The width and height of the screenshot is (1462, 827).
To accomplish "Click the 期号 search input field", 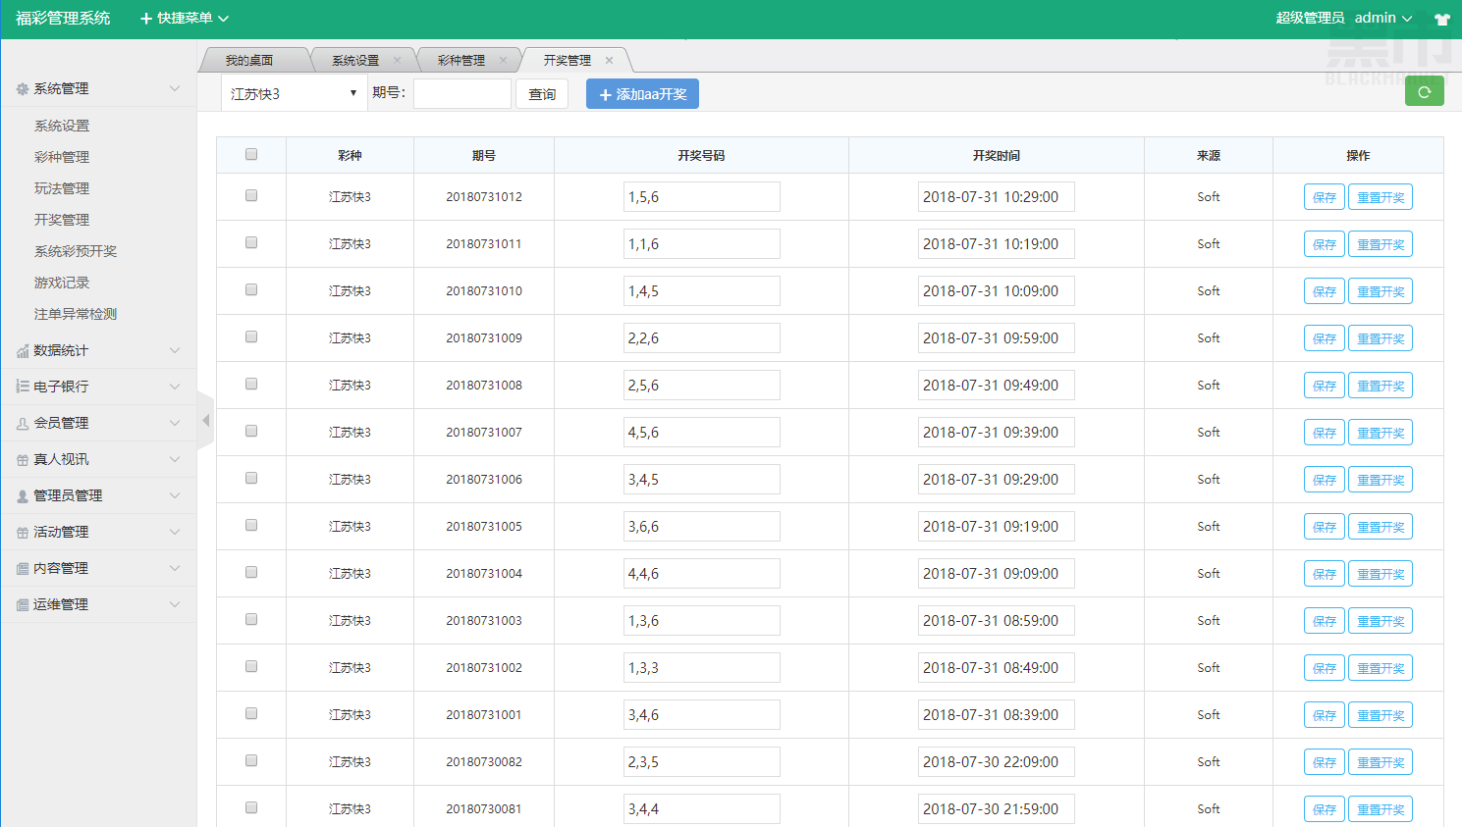I will pyautogui.click(x=462, y=93).
